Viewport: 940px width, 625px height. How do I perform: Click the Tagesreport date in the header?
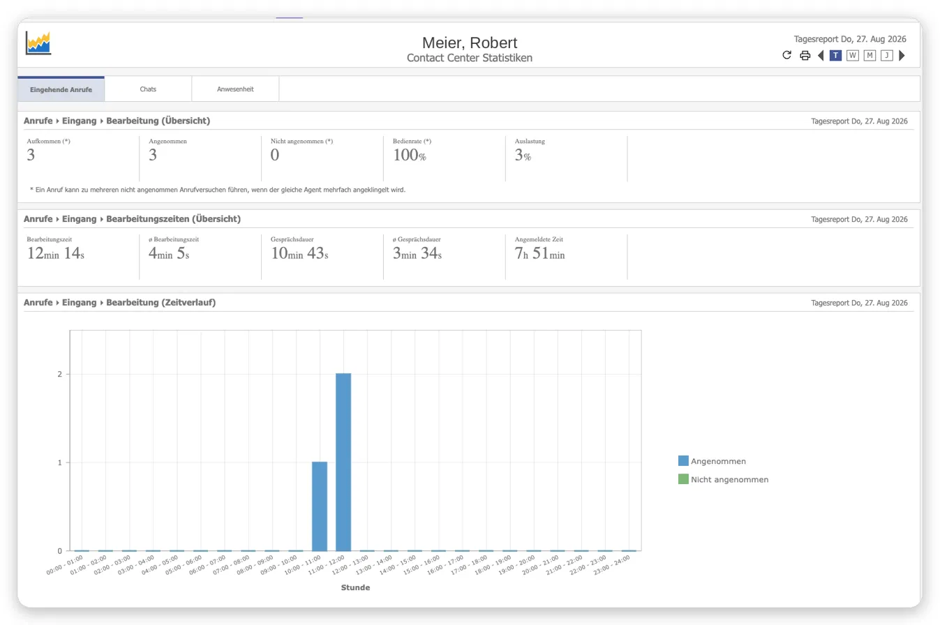tap(850, 40)
